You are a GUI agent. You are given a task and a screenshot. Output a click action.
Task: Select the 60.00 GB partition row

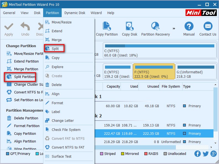(154, 106)
